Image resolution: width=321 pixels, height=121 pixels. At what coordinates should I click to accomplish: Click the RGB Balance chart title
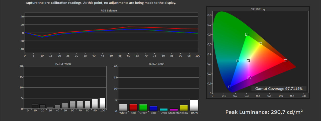pos(108,10)
